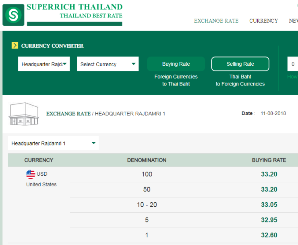Click the denomination 10 - 20 cell
This screenshot has height=245, width=298.
tap(147, 205)
